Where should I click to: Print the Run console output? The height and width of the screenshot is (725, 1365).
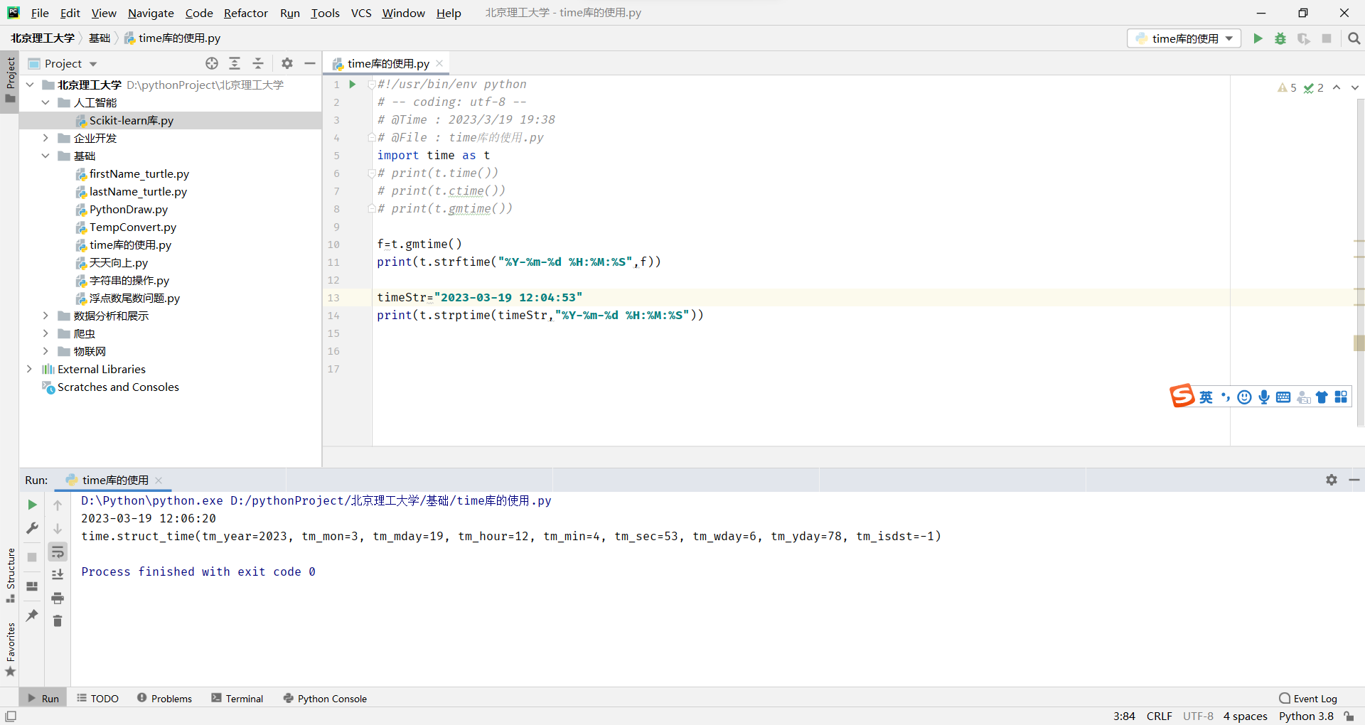58,598
